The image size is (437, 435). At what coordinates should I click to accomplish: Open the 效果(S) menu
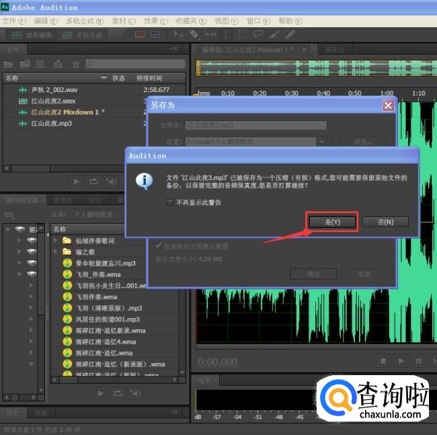coord(155,21)
